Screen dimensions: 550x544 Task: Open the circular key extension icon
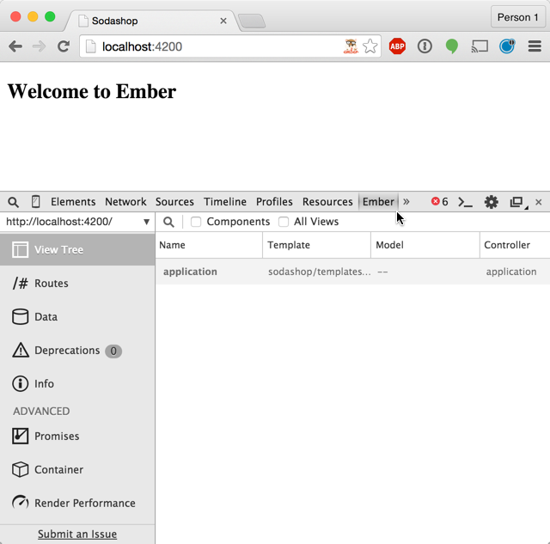pos(425,46)
